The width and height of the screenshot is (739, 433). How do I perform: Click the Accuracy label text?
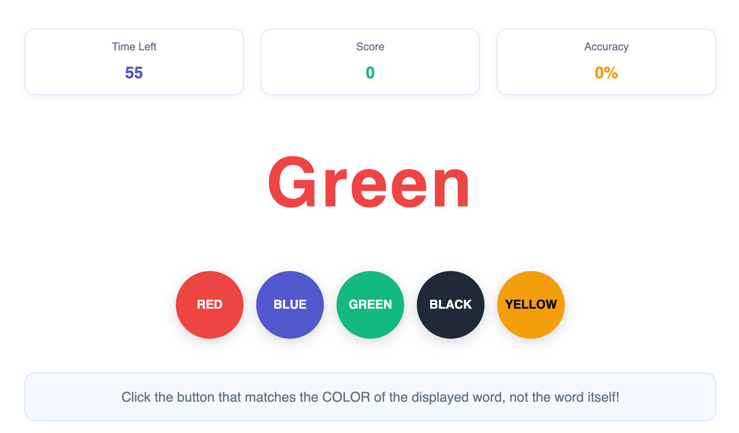[606, 47]
